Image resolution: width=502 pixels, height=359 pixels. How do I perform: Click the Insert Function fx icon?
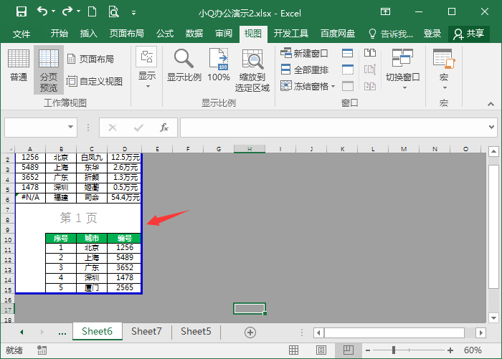point(164,128)
